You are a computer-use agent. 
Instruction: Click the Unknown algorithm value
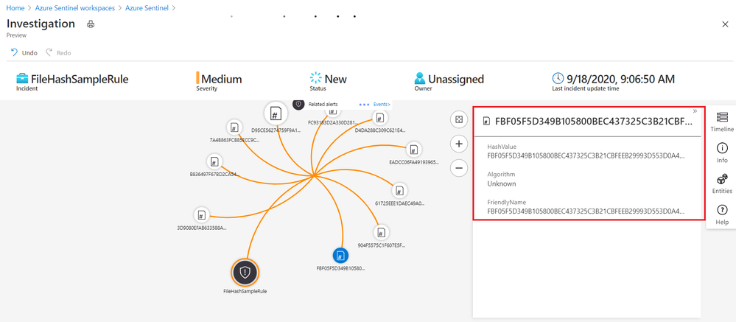501,183
